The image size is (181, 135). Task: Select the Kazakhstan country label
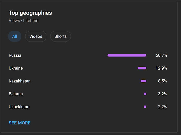click(x=20, y=81)
